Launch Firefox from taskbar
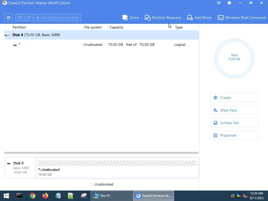Viewport: 268px width, 201px height. 45,196
